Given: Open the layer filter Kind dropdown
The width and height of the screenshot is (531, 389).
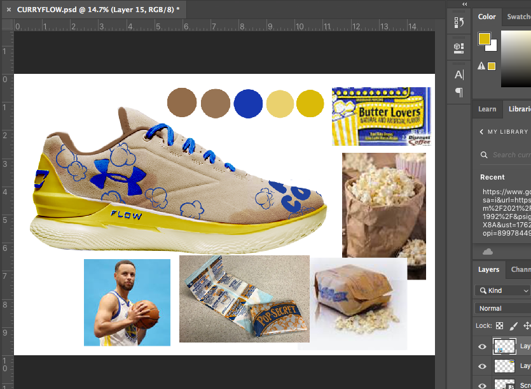Looking at the screenshot, I should 502,290.
